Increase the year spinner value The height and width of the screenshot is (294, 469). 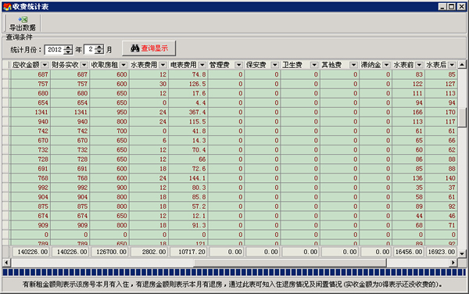(x=69, y=47)
